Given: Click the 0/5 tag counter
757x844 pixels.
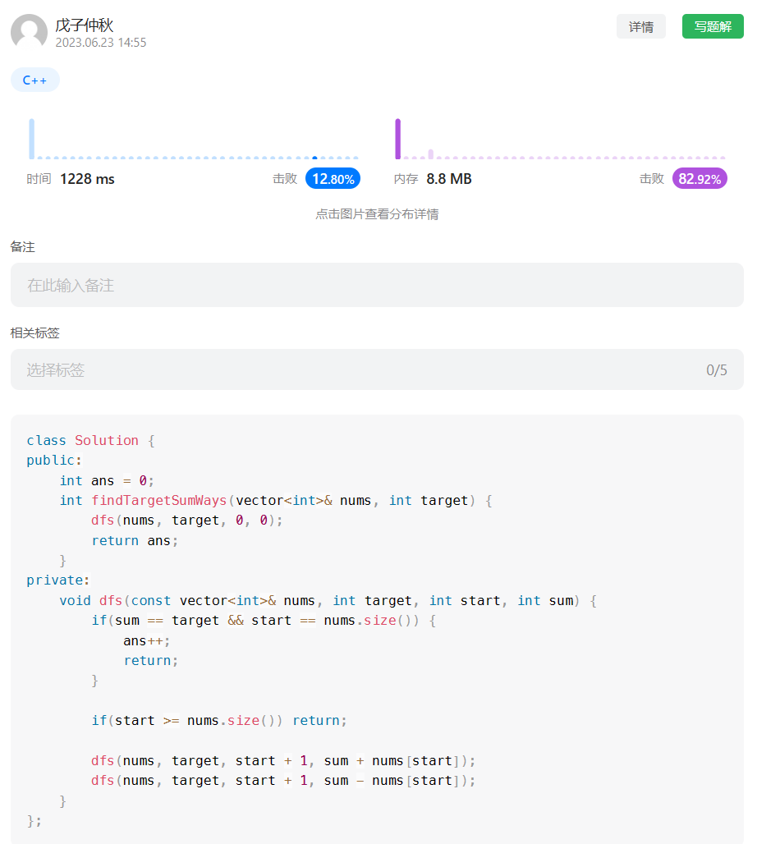Looking at the screenshot, I should coord(717,370).
